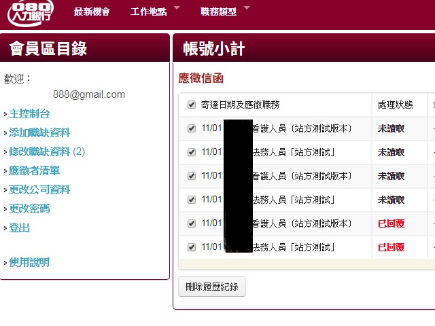Toggle checkbox for first 法務人員 row
Viewport: 435px width, 326px height.
192,152
